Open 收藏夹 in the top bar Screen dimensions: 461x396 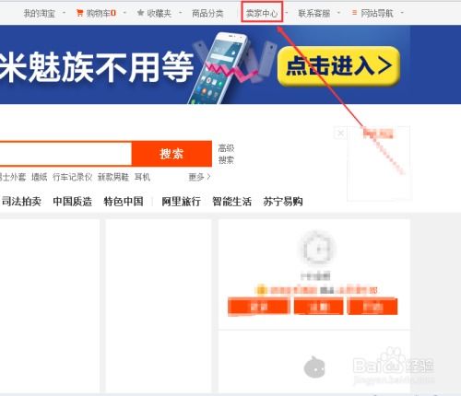(x=159, y=13)
